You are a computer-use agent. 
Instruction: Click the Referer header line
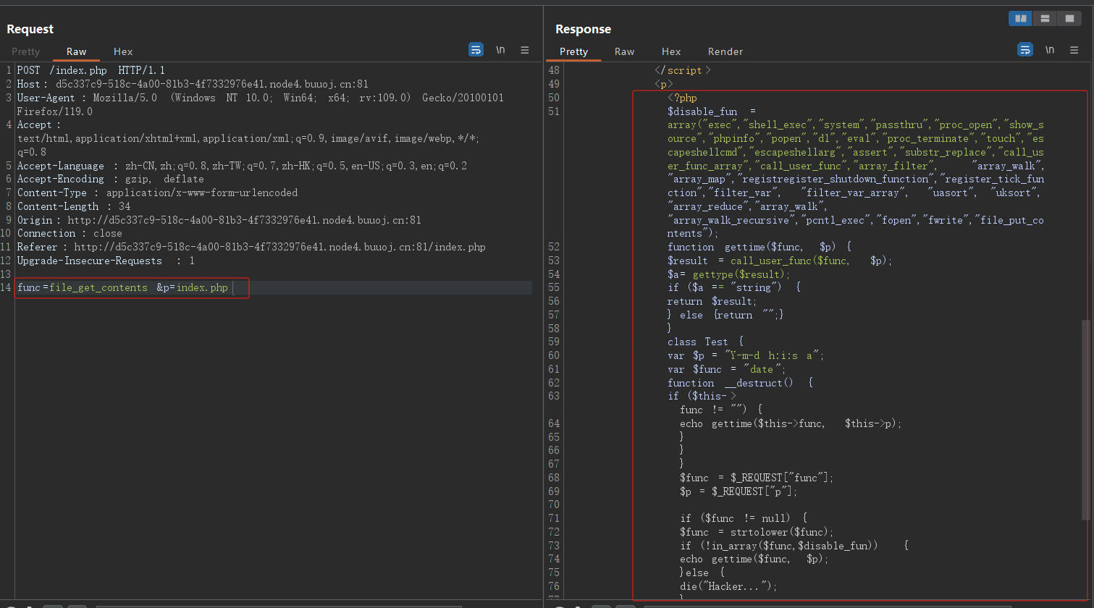point(251,247)
